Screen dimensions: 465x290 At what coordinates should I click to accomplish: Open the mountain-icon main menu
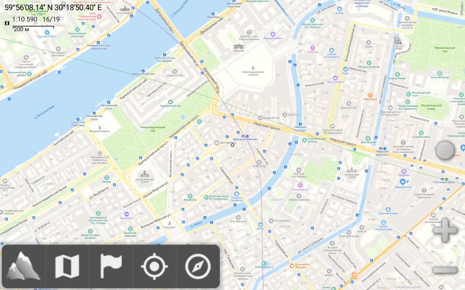[23, 266]
